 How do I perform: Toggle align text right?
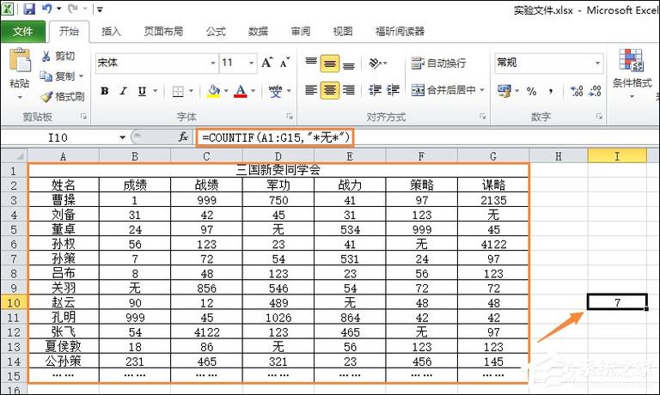tap(349, 90)
